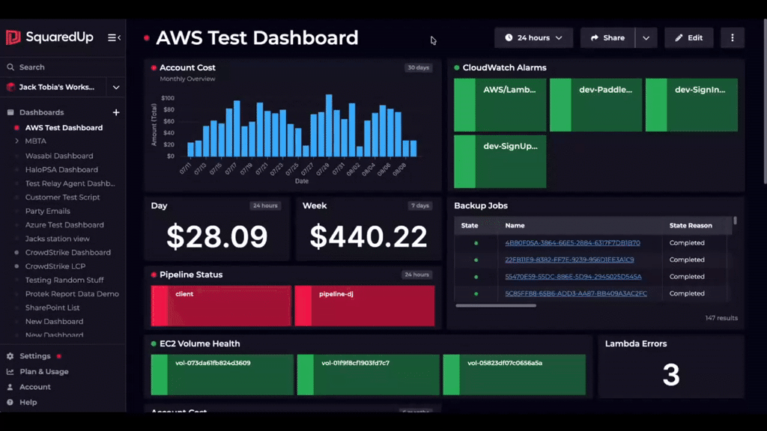The image size is (767, 431).
Task: Open Plan & Usage menu item
Action: click(x=44, y=371)
